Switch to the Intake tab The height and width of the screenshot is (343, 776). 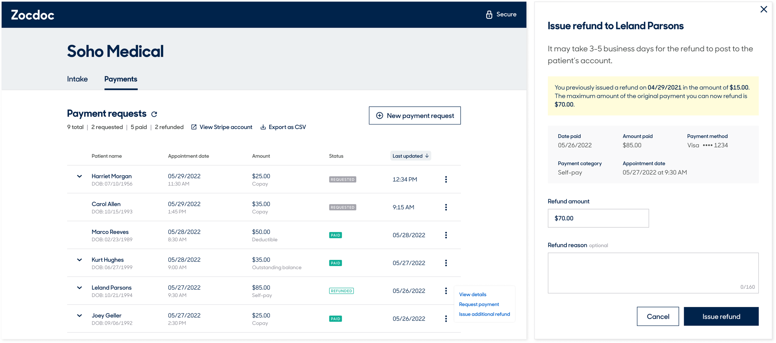77,79
